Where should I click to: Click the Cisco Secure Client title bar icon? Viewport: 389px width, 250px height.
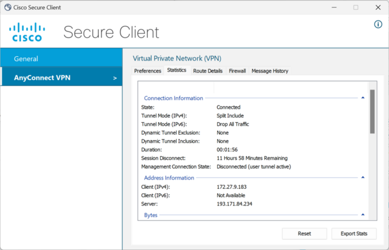point(7,7)
